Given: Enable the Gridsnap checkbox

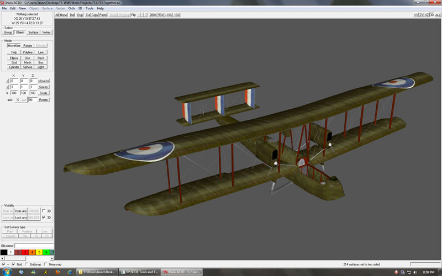Looking at the screenshot, I should tap(27, 264).
